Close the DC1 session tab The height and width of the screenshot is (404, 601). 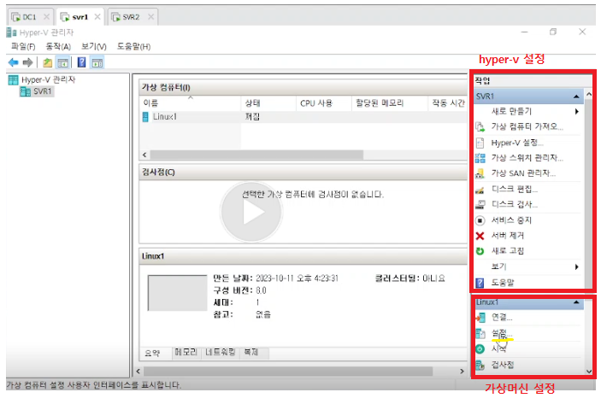coord(46,17)
